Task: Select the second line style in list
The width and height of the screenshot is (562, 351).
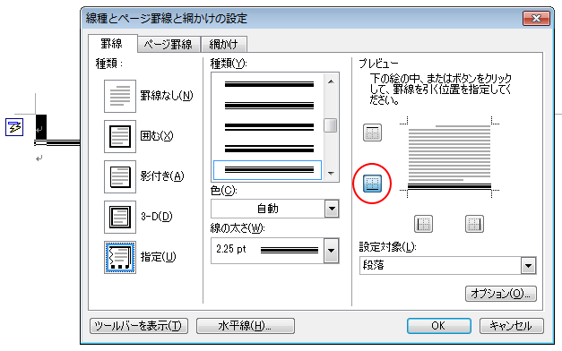Action: coord(269,106)
